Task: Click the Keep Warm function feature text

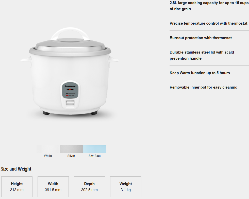Action: 200,73
